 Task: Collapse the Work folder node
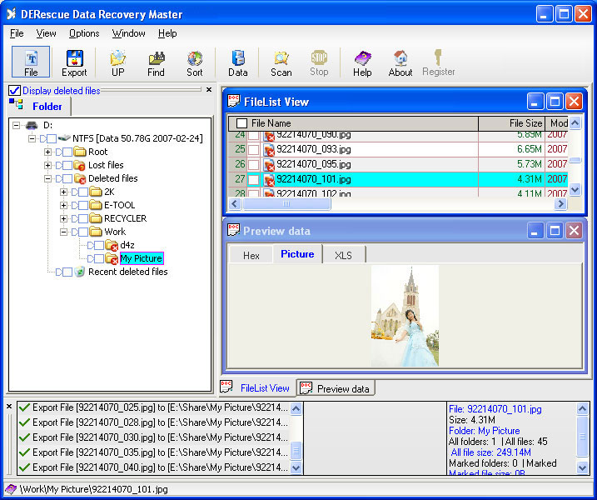point(64,232)
